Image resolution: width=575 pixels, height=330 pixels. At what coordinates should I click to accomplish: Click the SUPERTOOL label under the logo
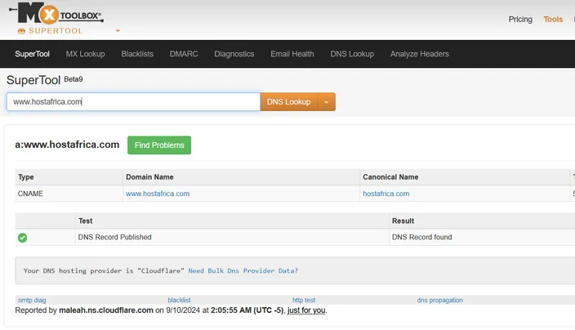tap(56, 31)
